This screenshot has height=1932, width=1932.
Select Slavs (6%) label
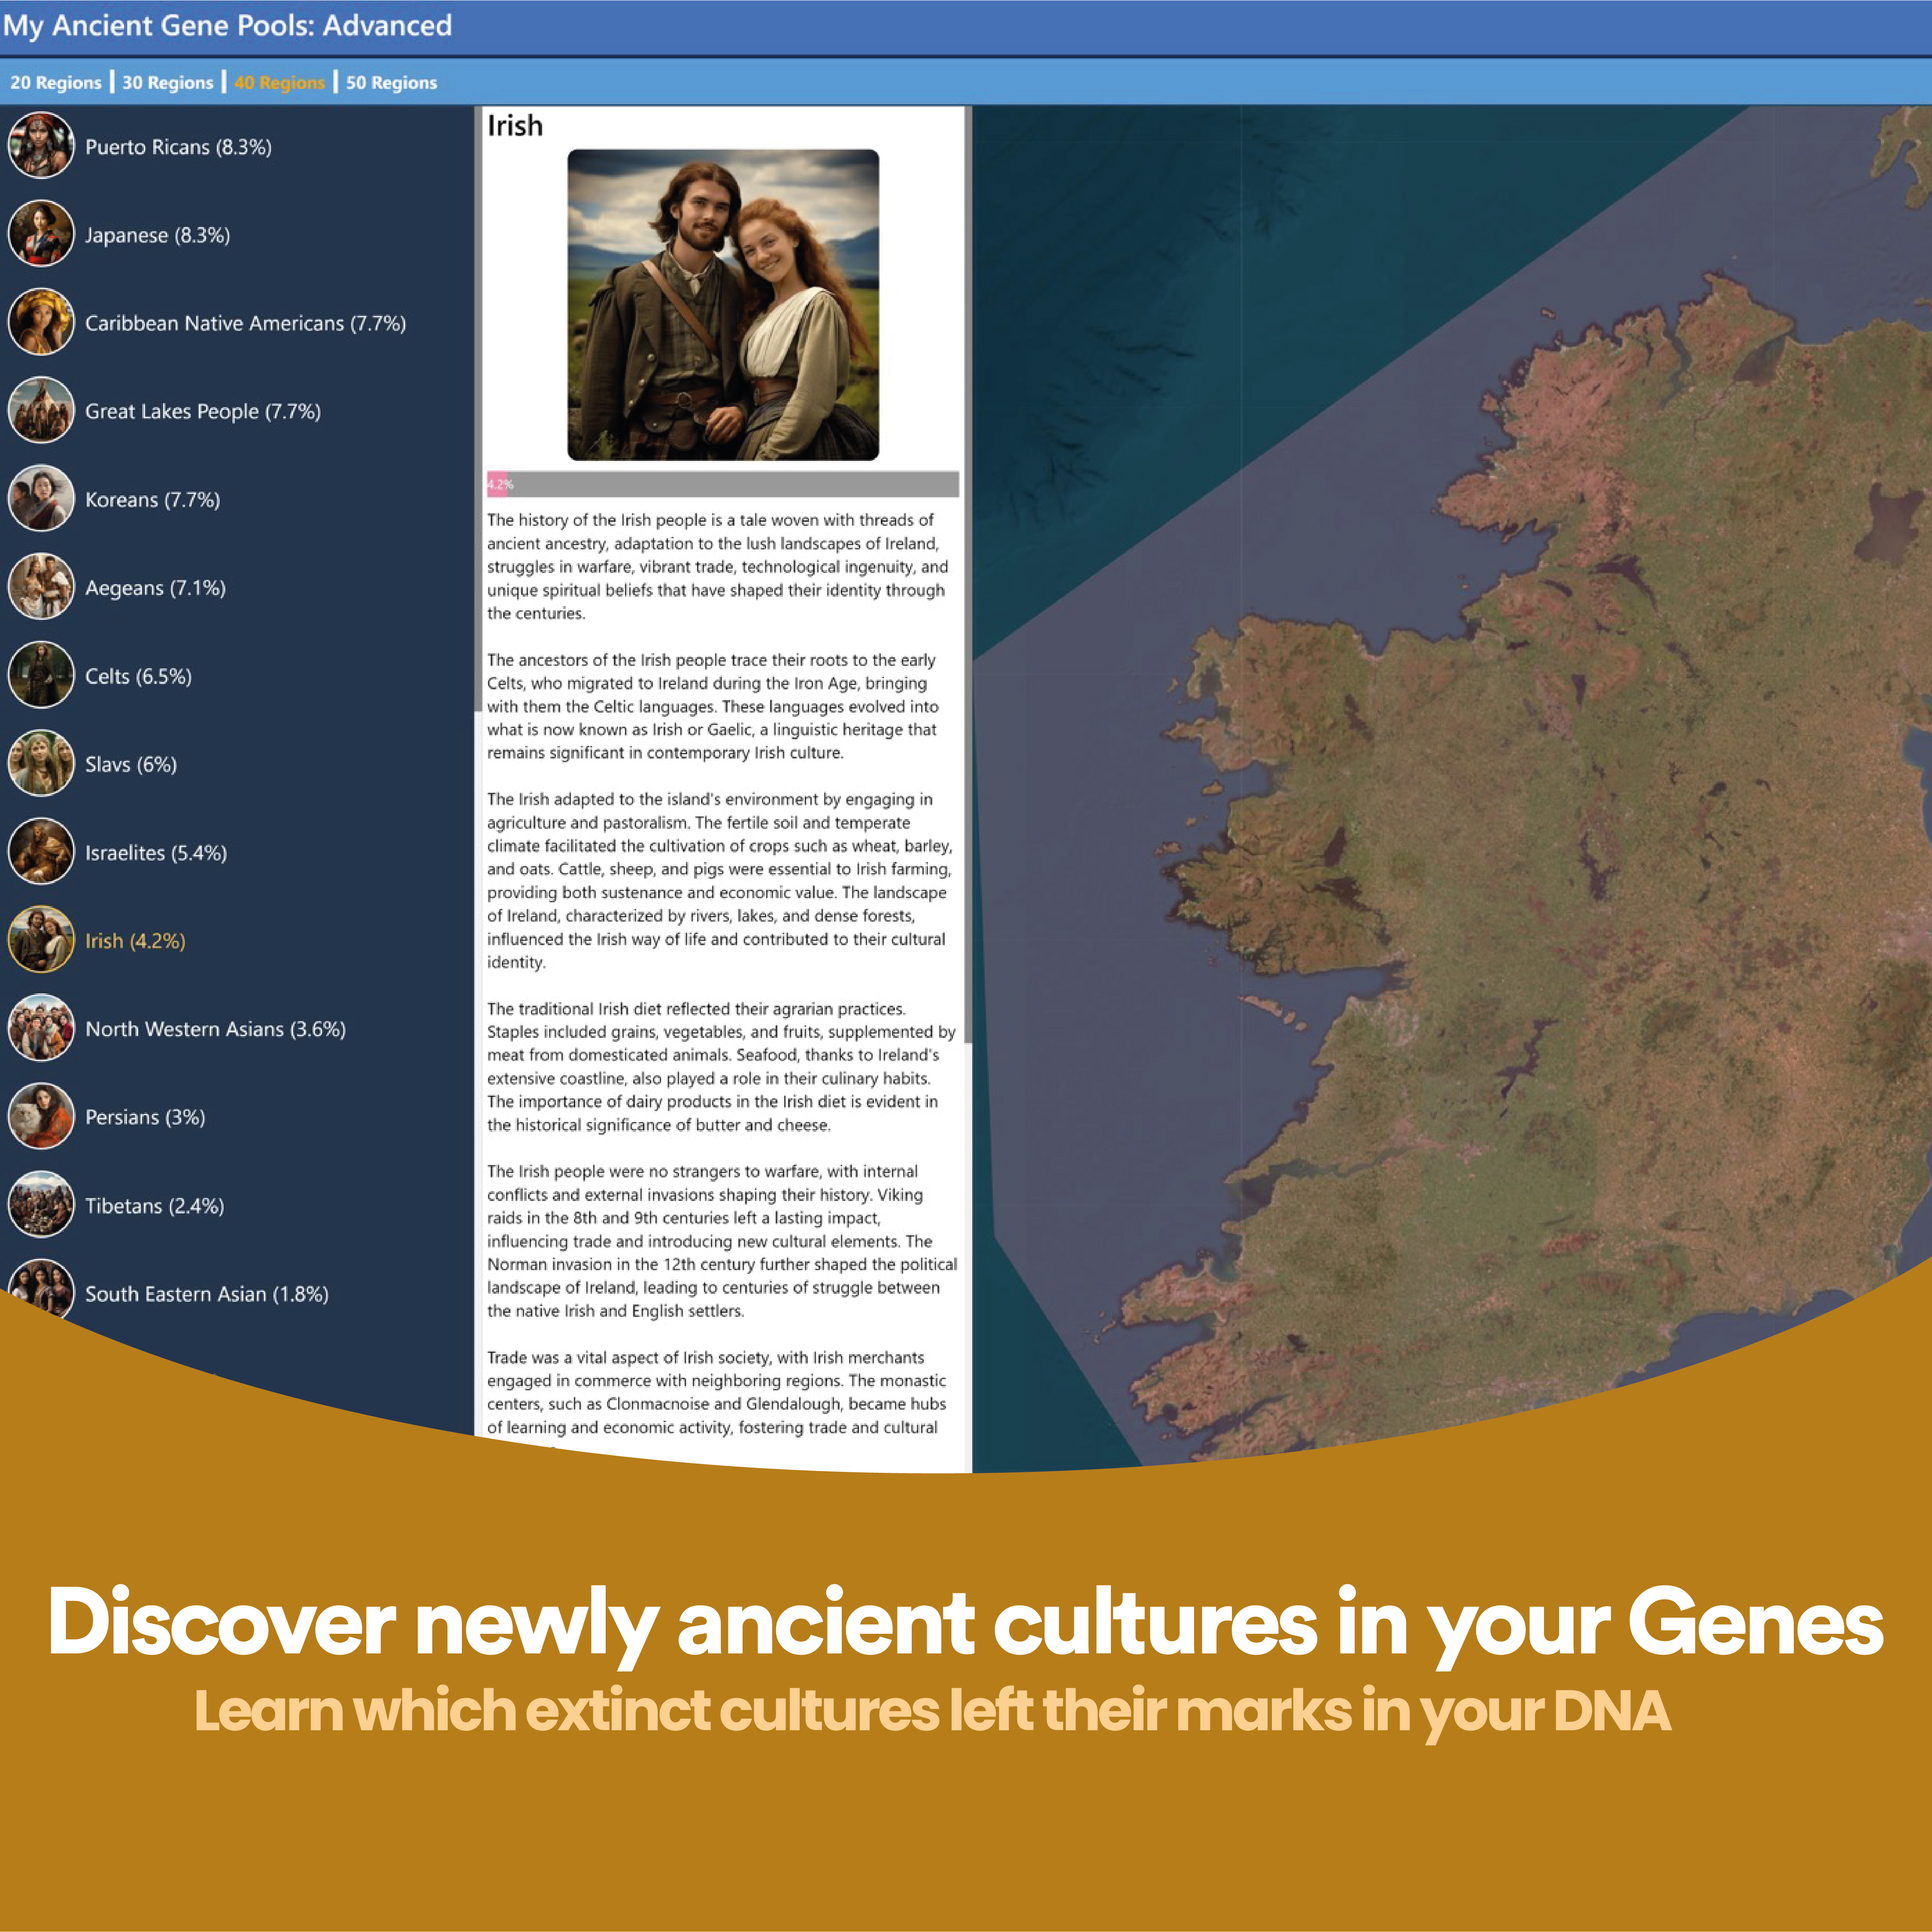(131, 765)
